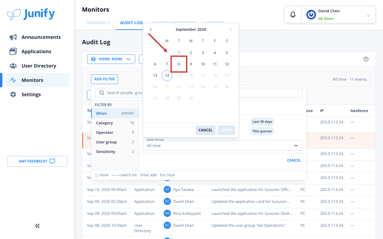Collapse the sidebar with double chevron
383x239 pixels.
coord(37,226)
